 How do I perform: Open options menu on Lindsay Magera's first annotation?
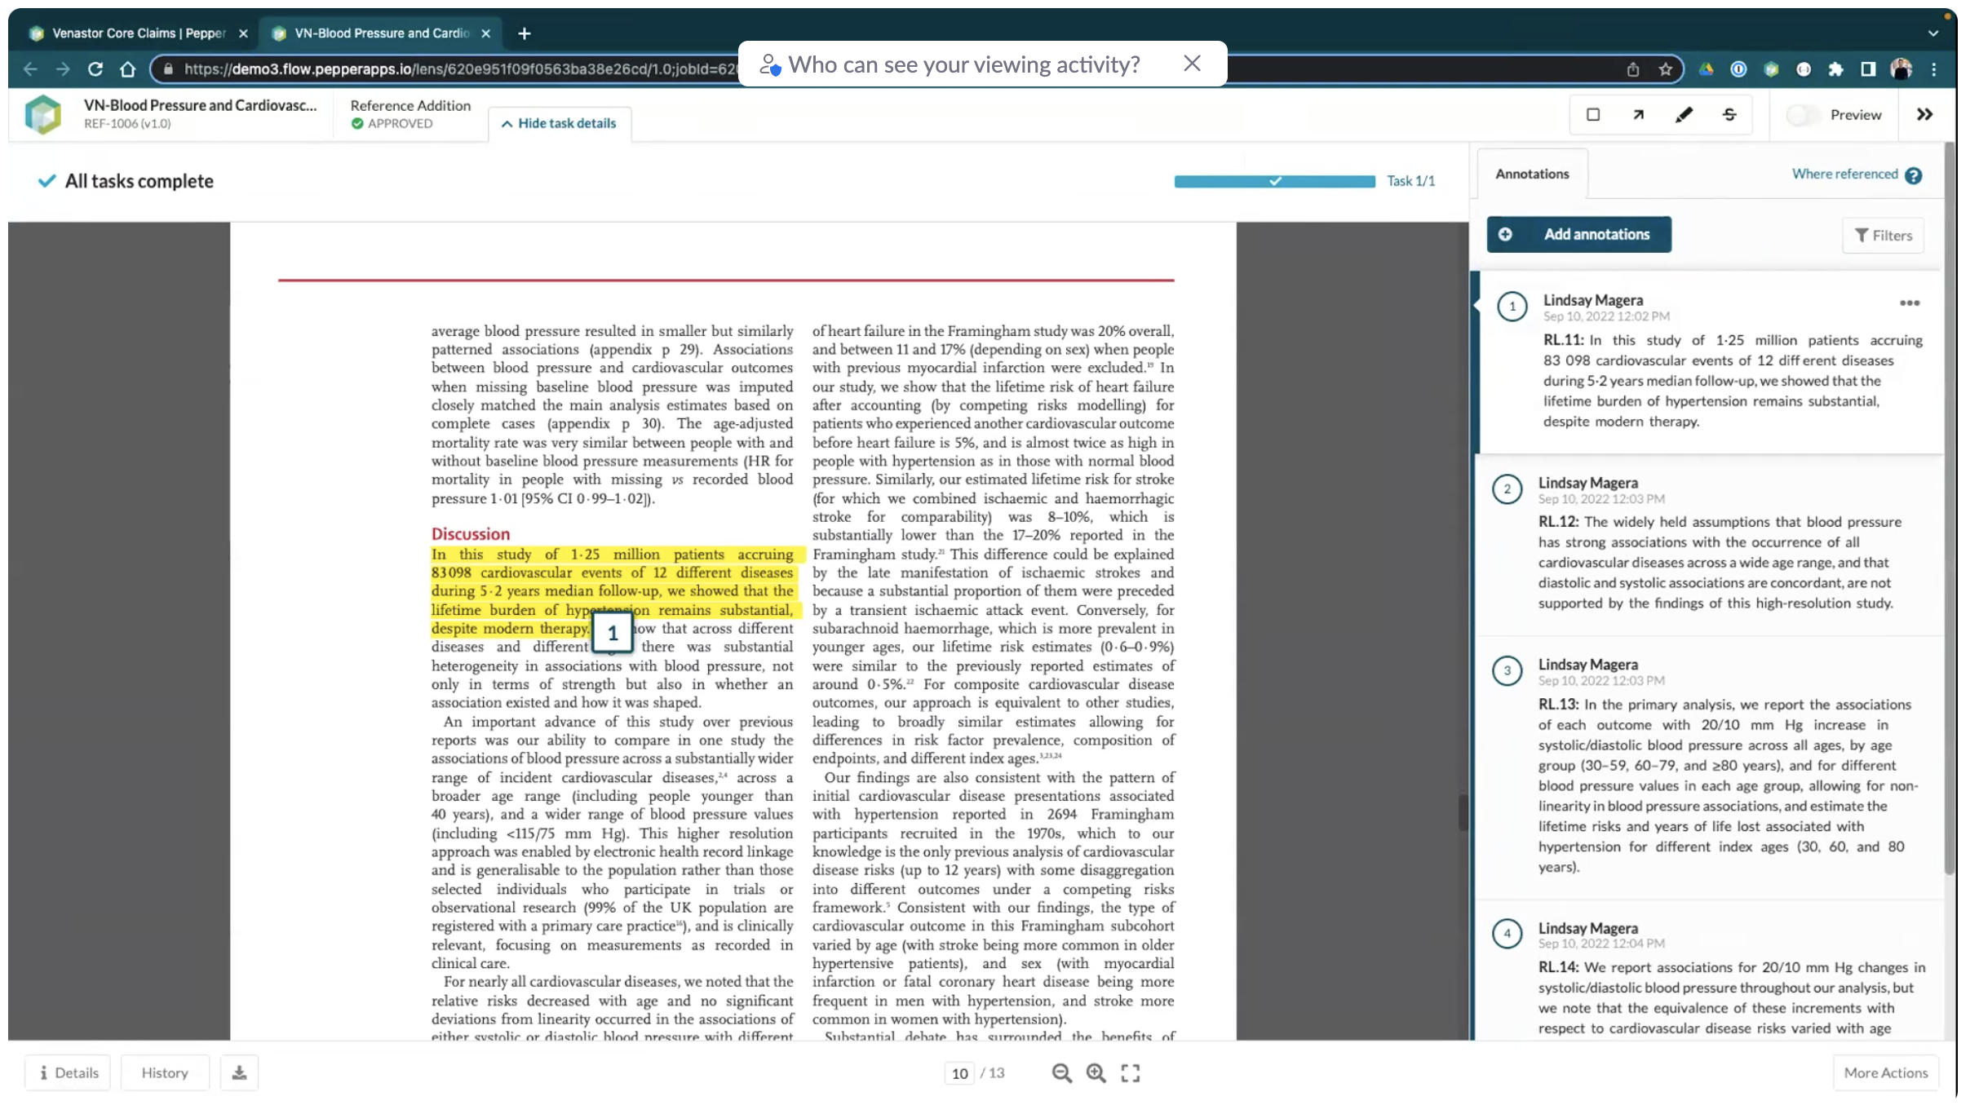[1909, 303]
